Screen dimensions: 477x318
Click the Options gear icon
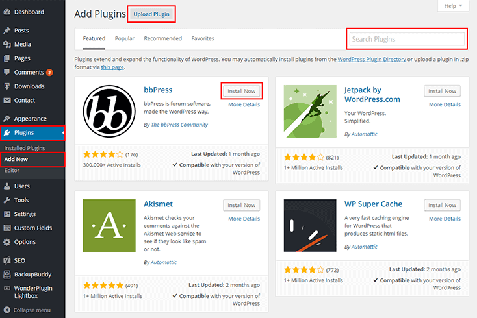(x=6, y=242)
